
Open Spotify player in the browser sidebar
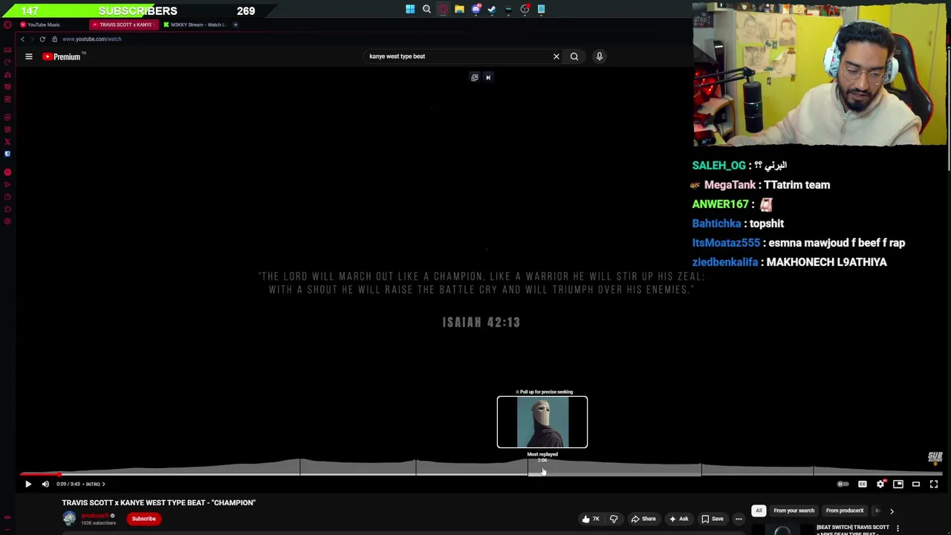pyautogui.click(x=7, y=172)
